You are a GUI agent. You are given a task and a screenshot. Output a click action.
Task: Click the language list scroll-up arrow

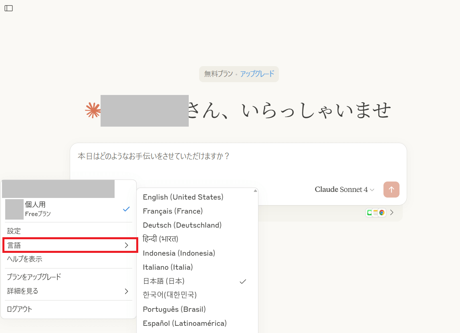click(x=256, y=191)
